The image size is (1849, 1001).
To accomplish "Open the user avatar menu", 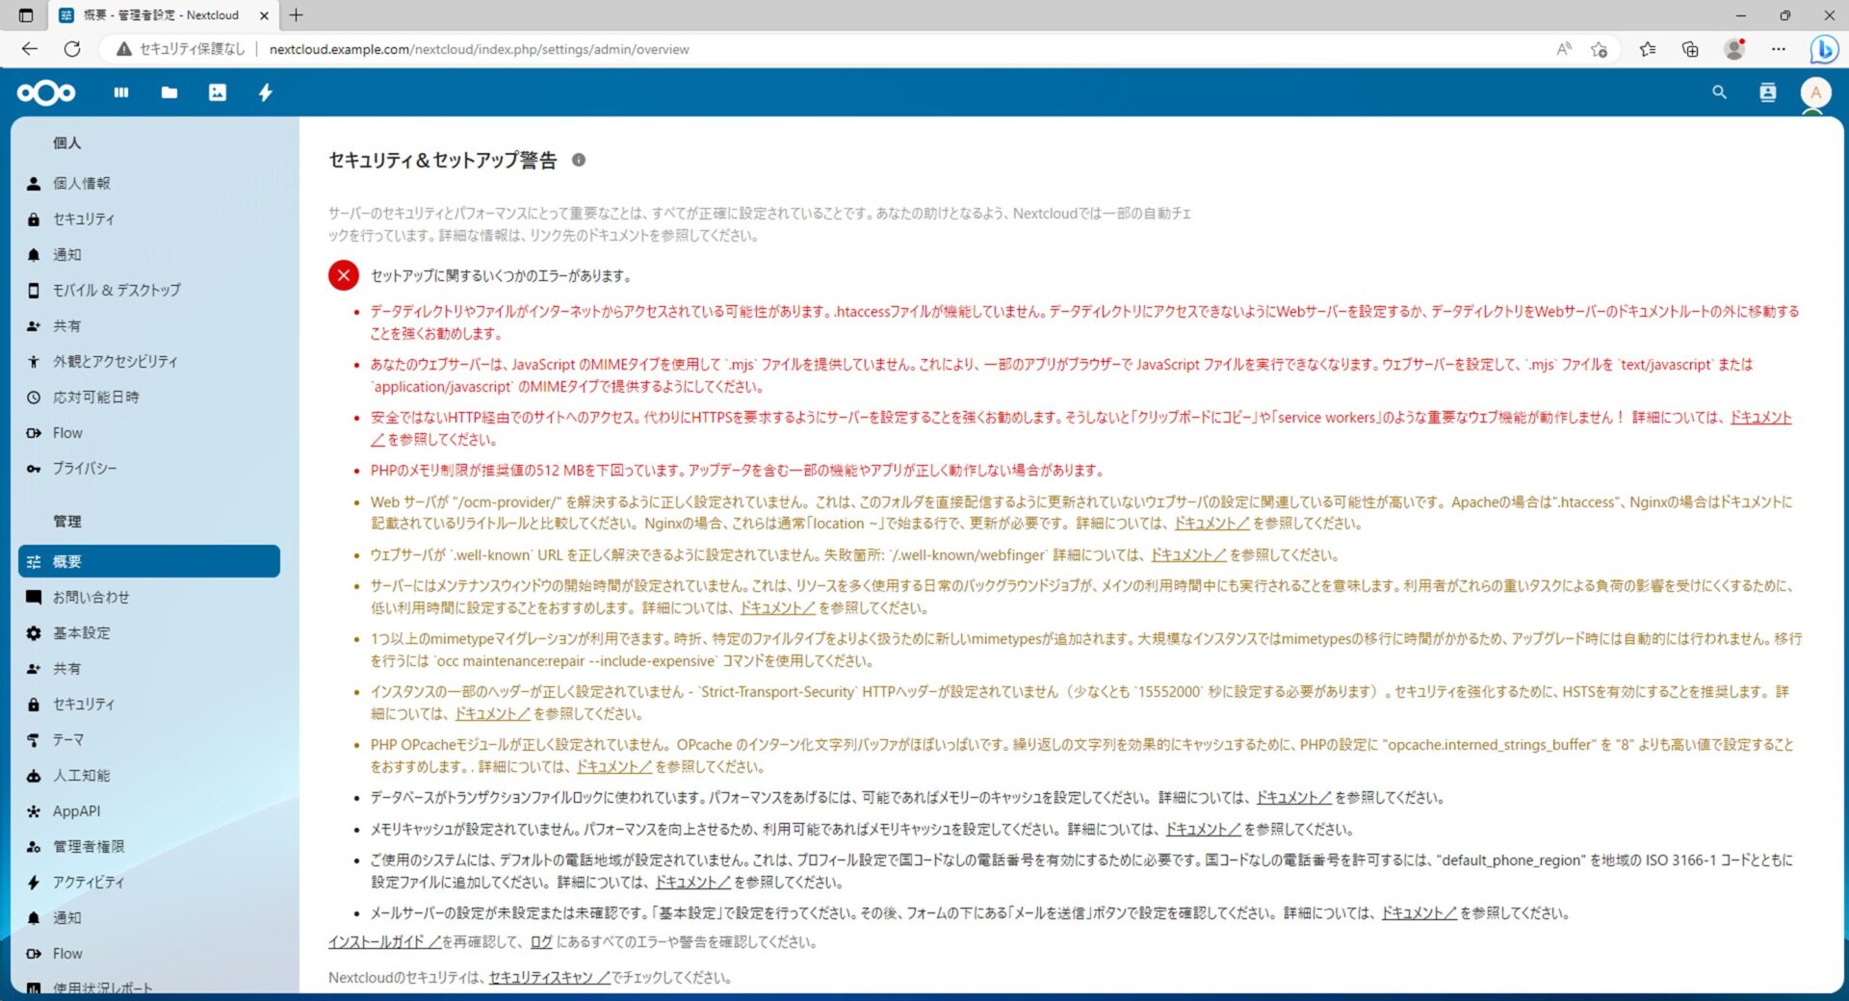I will (1815, 92).
